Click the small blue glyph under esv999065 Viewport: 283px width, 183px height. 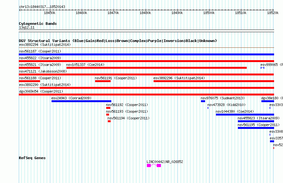(x=262, y=68)
